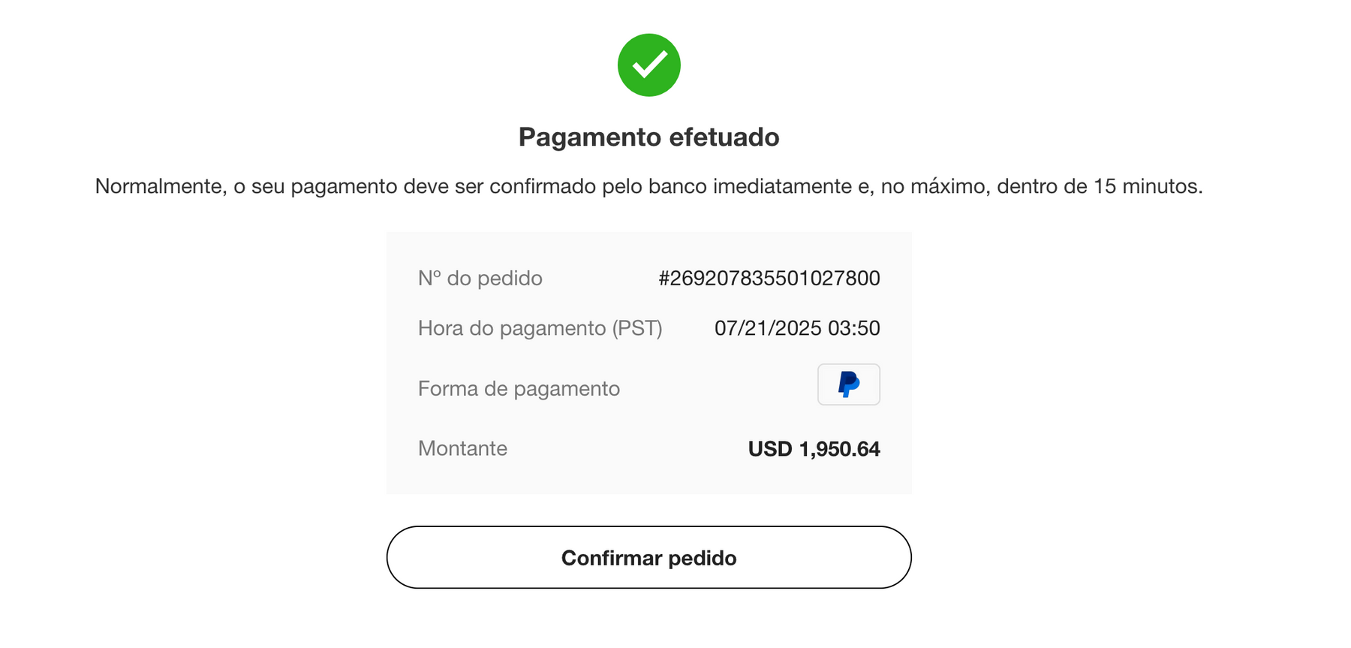Click the Confirmar pedido button
This screenshot has height=648, width=1351.
click(x=649, y=557)
